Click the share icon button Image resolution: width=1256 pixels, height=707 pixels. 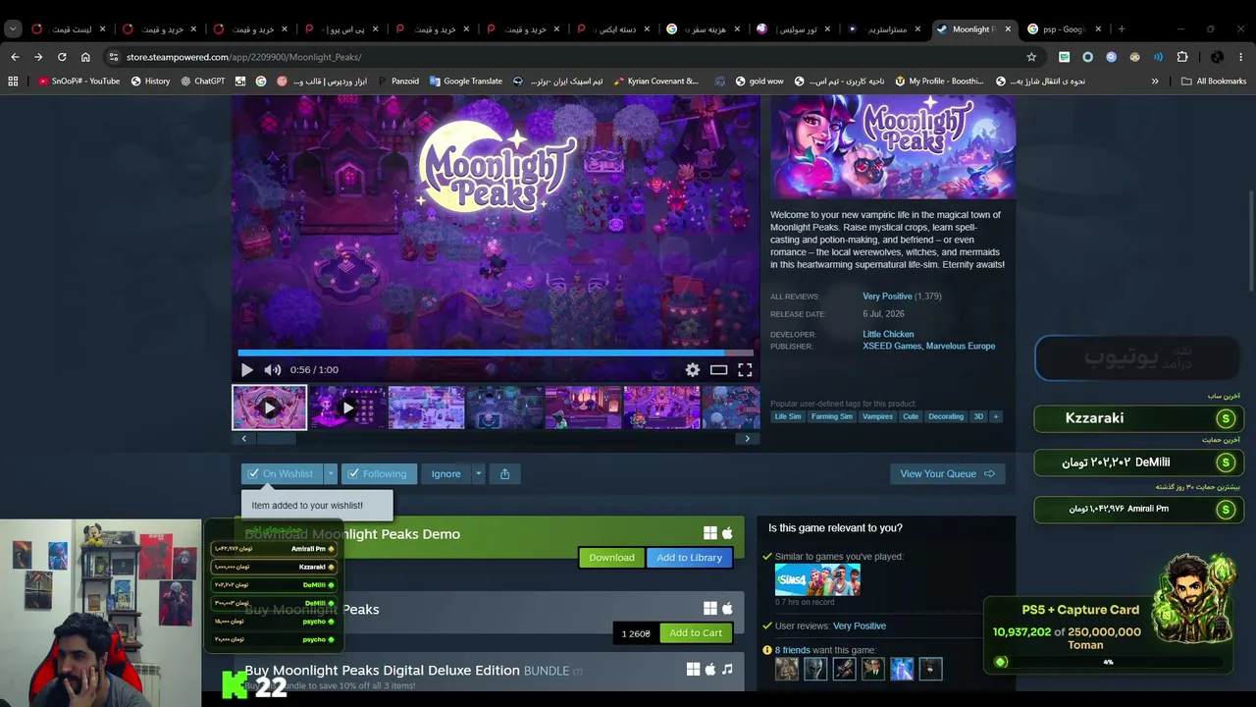point(504,473)
